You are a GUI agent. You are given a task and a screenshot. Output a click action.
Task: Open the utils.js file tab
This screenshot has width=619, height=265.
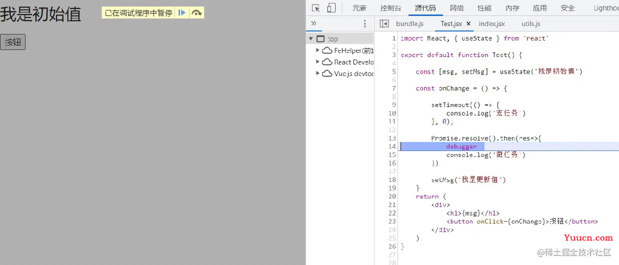click(530, 23)
